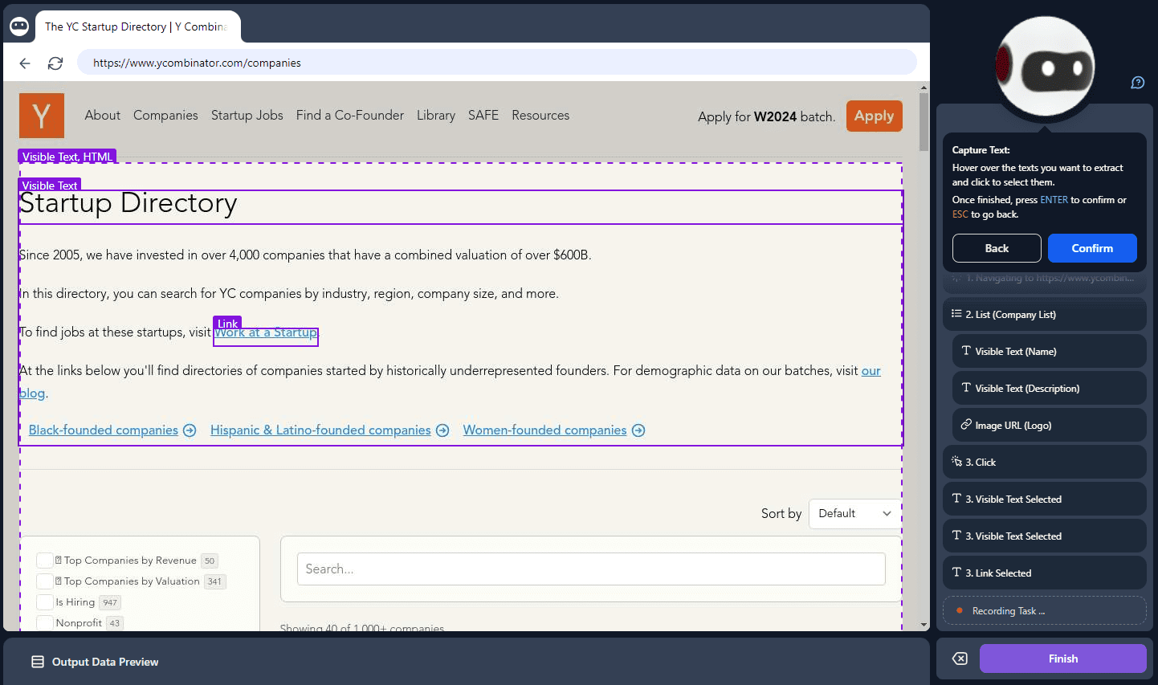Select the YC Startup Directory browser tab
The width and height of the screenshot is (1158, 685).
point(137,27)
